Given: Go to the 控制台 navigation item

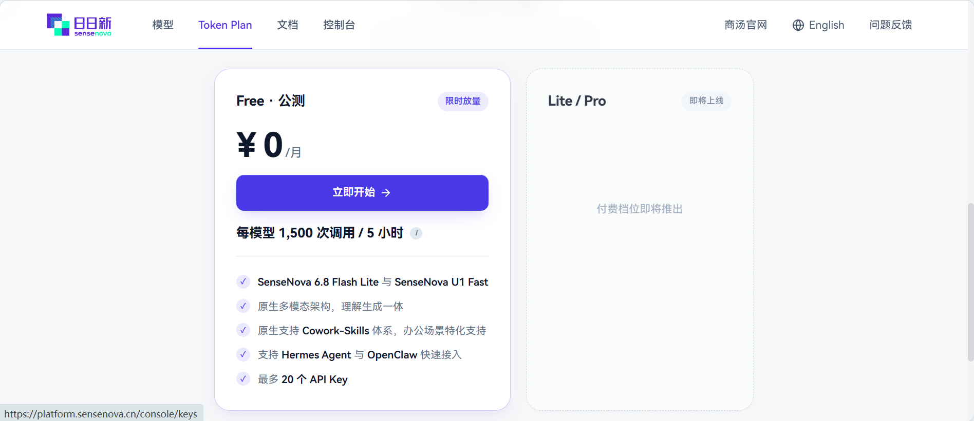Looking at the screenshot, I should point(339,25).
